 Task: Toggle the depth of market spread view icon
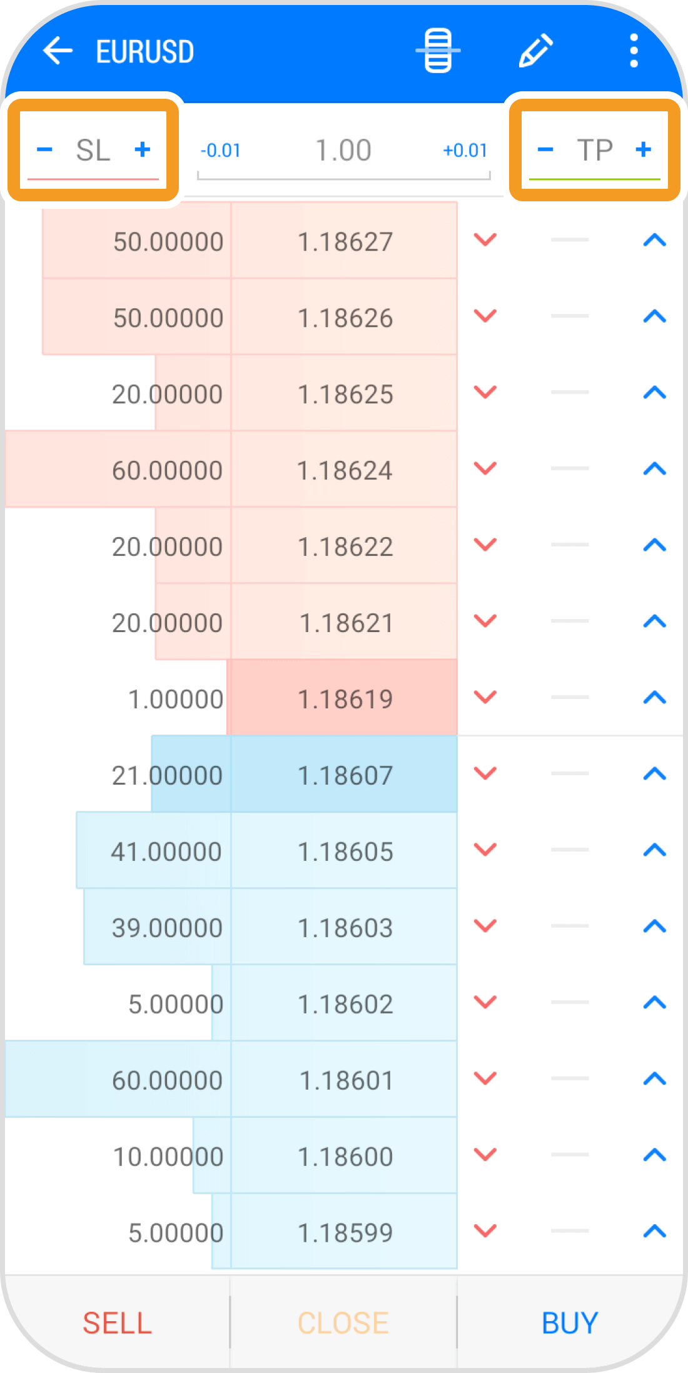click(438, 51)
